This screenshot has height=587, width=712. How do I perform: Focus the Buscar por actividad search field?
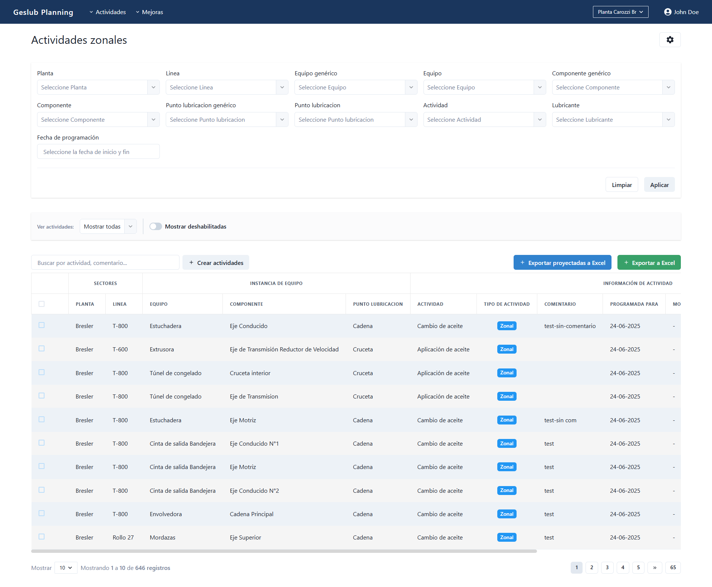pyautogui.click(x=105, y=263)
